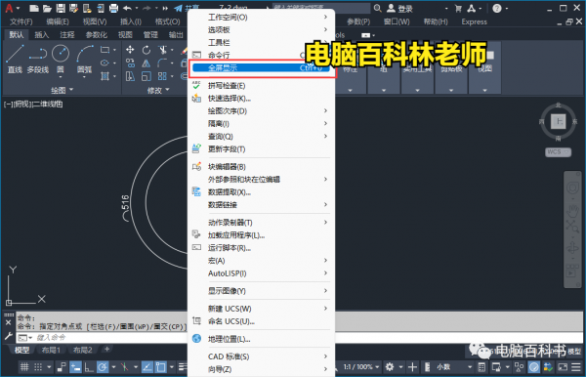Click the AutoCAD application logo button
The height and width of the screenshot is (377, 586).
click(x=10, y=8)
